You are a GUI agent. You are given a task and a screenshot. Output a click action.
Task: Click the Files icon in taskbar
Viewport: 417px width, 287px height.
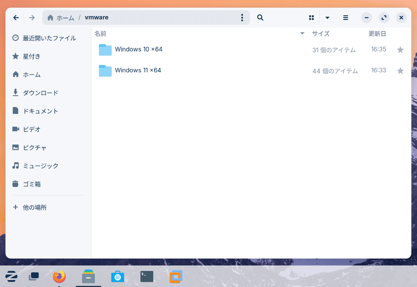point(88,276)
